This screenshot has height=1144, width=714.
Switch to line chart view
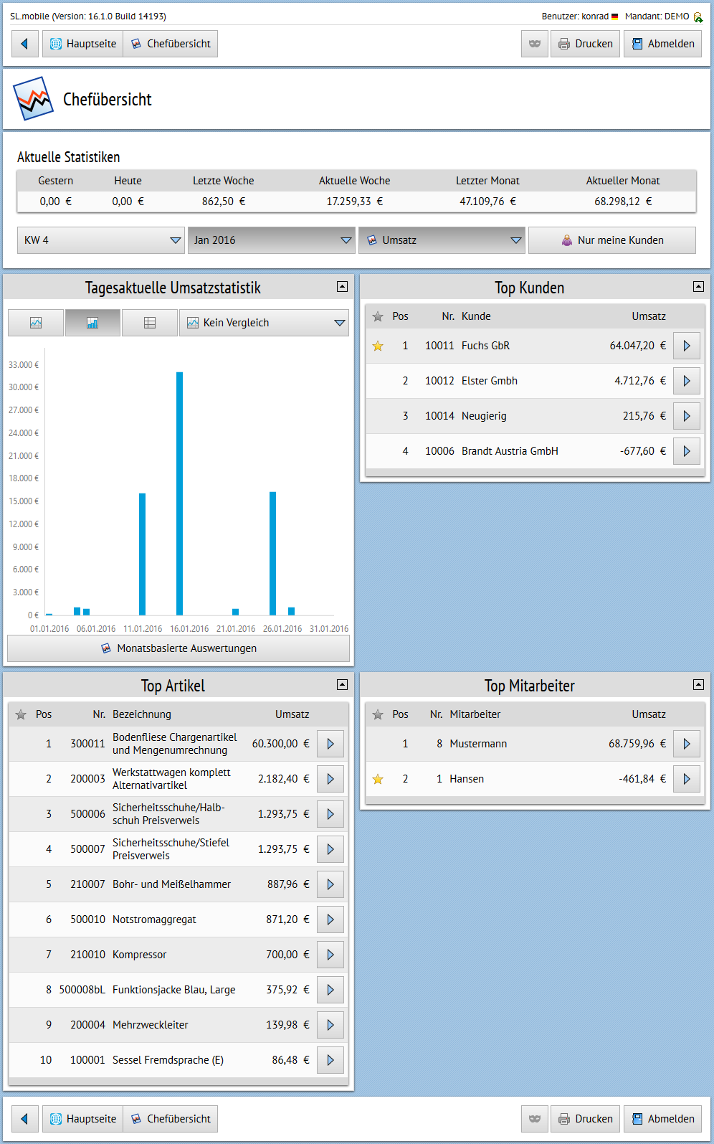[36, 323]
